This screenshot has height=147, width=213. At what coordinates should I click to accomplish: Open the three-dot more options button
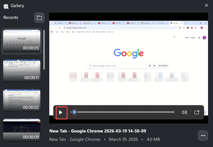203,136
